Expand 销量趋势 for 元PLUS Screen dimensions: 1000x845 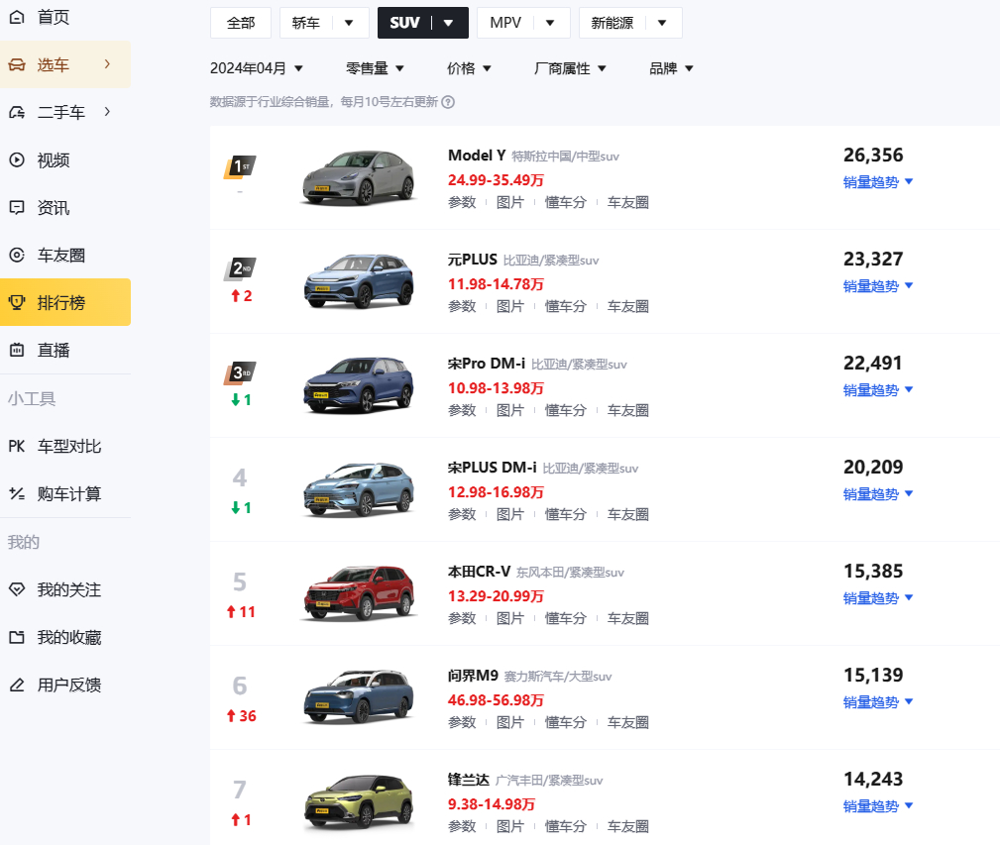pyautogui.click(x=877, y=286)
